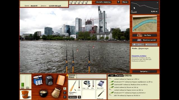Switch to rod slot 1

65,88
